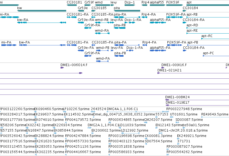The height and width of the screenshot is (156, 229).
Task: Select the GM26207.5prime EST
Action: click(x=146, y=122)
